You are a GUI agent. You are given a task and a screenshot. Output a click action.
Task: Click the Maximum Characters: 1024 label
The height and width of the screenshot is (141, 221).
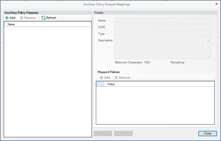coord(132,62)
